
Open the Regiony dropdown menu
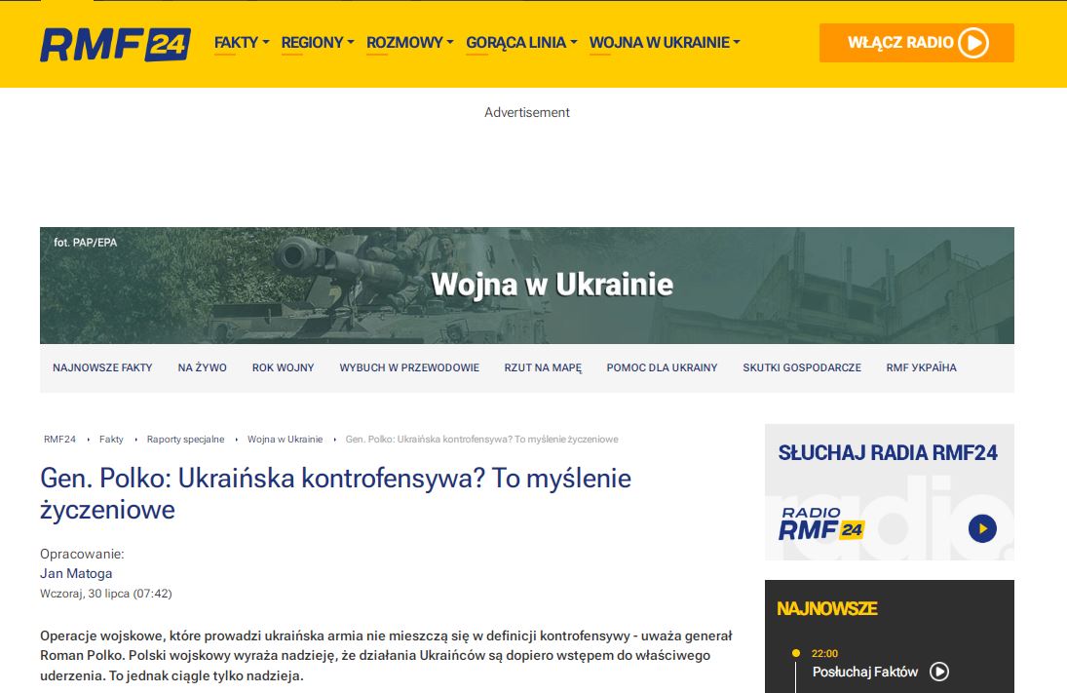[x=318, y=43]
